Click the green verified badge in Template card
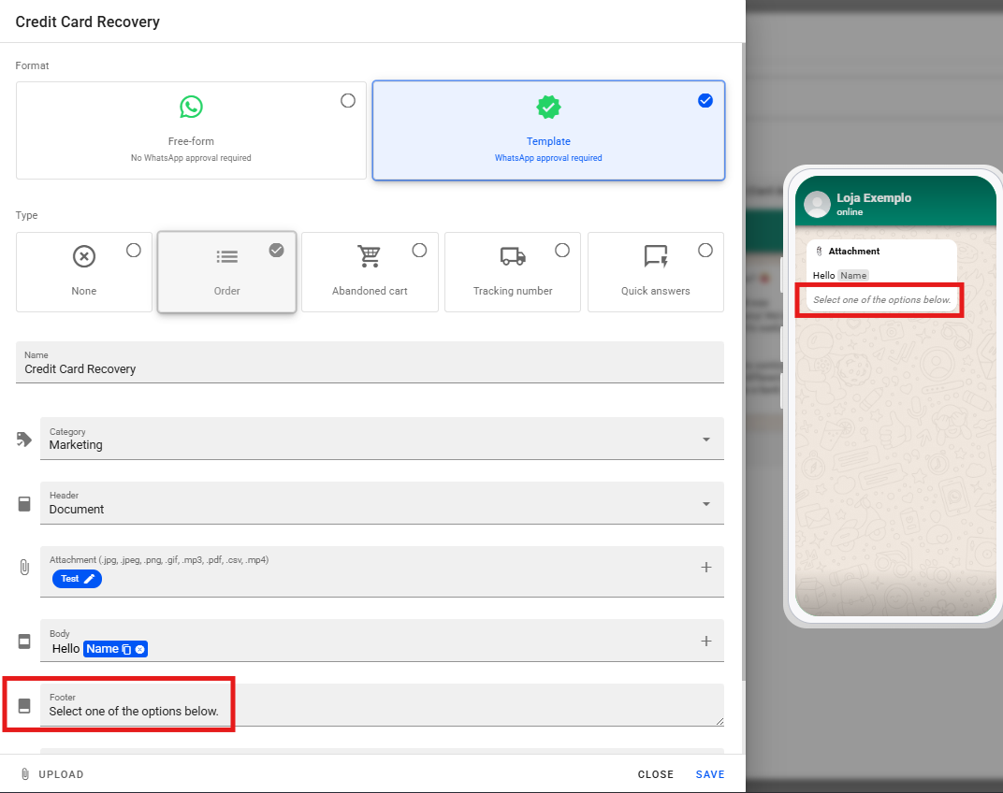Screen dimensions: 1003x793 548,107
